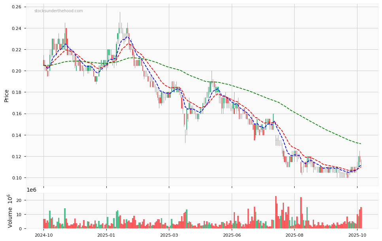Click the stocksunderthehood.com watermark text
The width and height of the screenshot is (382, 241).
pyautogui.click(x=59, y=11)
